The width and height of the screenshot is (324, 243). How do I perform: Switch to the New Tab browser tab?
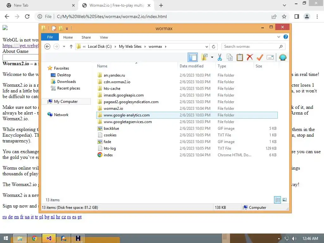(39, 5)
